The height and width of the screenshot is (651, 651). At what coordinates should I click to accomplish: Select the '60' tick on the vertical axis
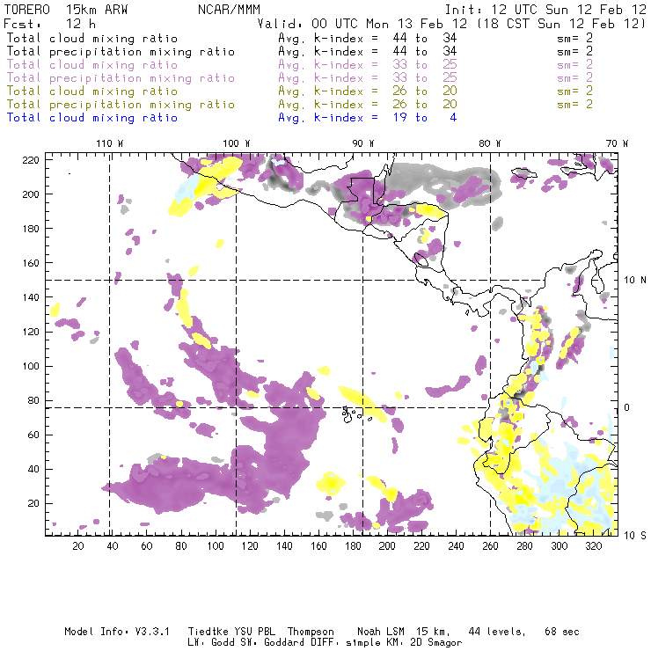tap(34, 435)
